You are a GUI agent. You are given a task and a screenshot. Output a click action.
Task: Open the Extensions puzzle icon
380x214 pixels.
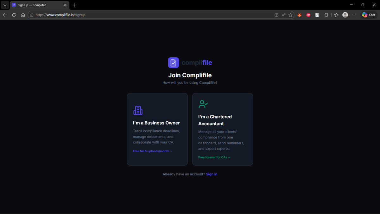click(326, 15)
